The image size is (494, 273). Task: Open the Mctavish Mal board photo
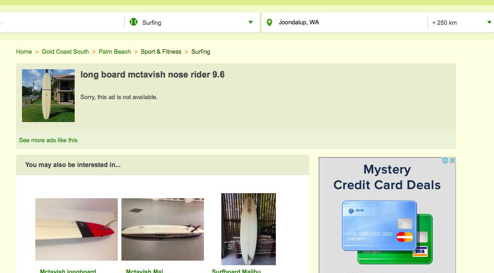point(163,229)
